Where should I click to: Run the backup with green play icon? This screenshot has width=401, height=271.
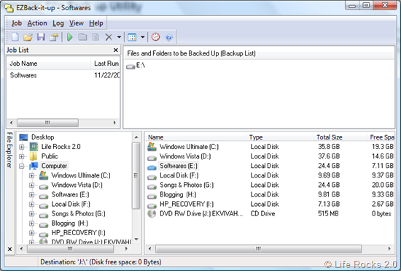(69, 37)
